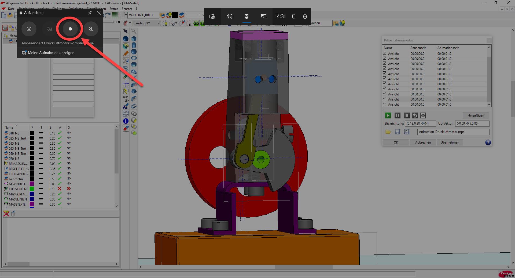The width and height of the screenshot is (515, 278).
Task: Open the Datei menu
Action: tap(12, 9)
